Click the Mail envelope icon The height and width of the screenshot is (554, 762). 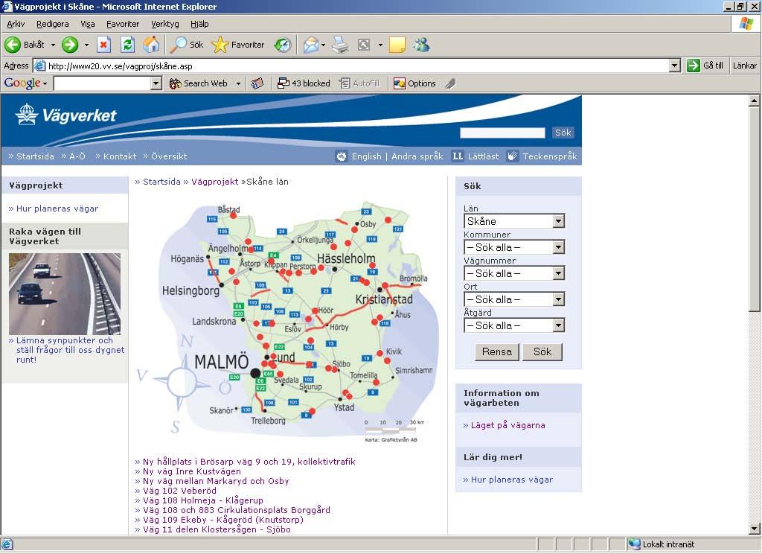click(311, 45)
